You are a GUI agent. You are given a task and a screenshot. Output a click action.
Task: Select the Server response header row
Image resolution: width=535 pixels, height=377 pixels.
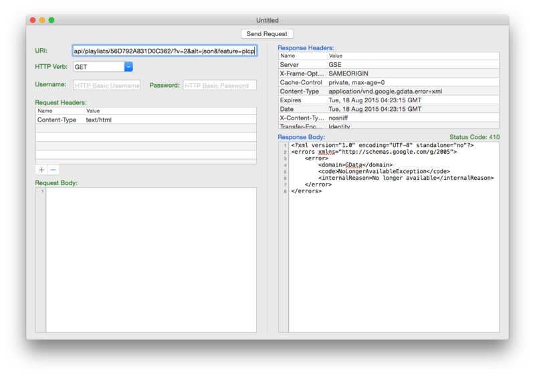(389, 64)
